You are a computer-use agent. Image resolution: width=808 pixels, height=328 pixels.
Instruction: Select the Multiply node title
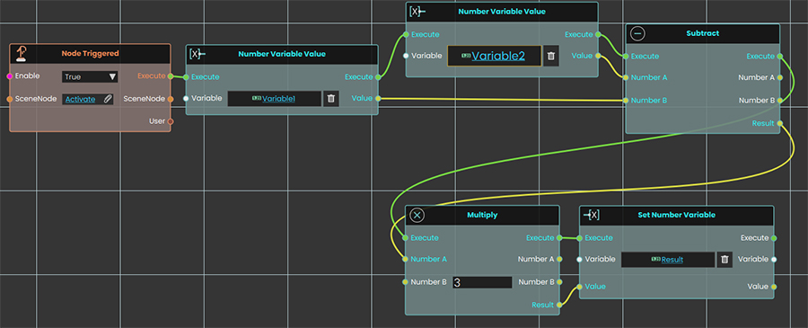(482, 215)
